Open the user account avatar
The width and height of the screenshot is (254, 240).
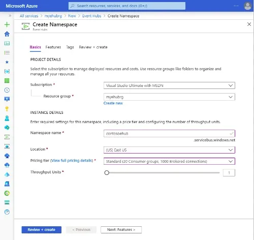click(x=247, y=6)
